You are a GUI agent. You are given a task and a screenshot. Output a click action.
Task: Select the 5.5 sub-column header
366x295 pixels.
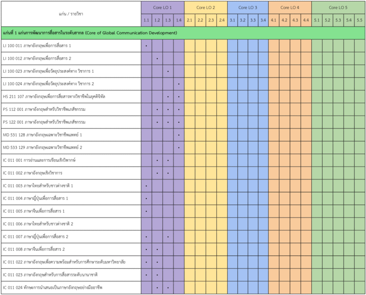click(x=359, y=20)
